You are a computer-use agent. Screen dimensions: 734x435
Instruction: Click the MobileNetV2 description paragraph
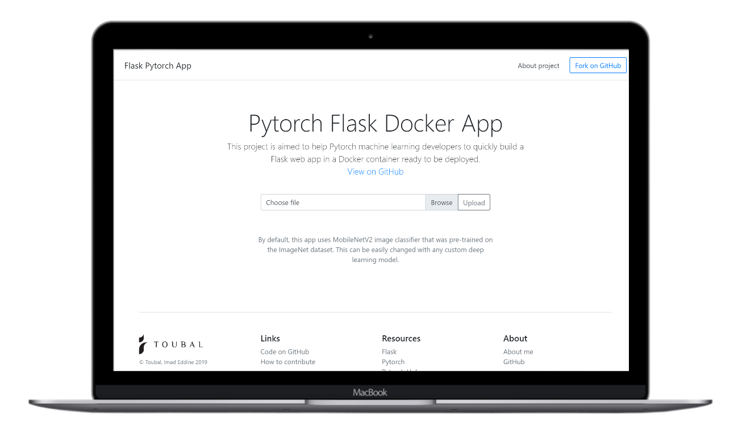click(376, 250)
